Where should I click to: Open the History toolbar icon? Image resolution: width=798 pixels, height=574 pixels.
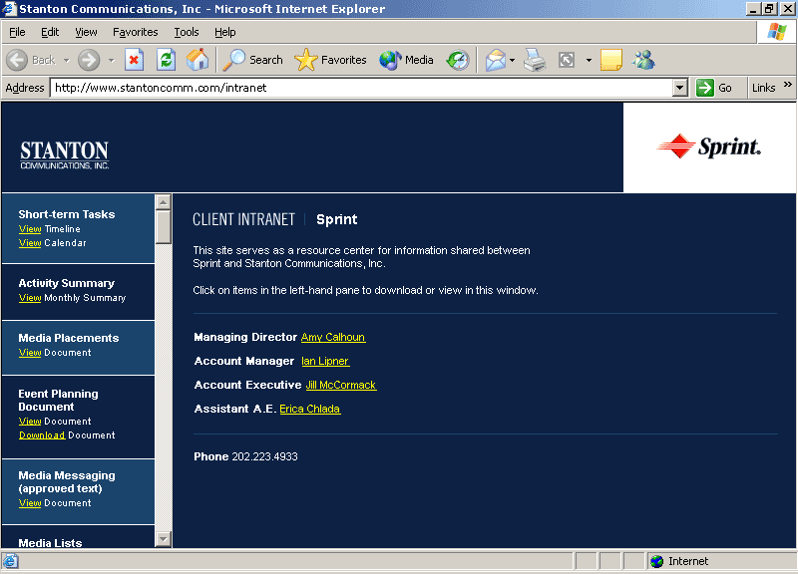coord(457,60)
